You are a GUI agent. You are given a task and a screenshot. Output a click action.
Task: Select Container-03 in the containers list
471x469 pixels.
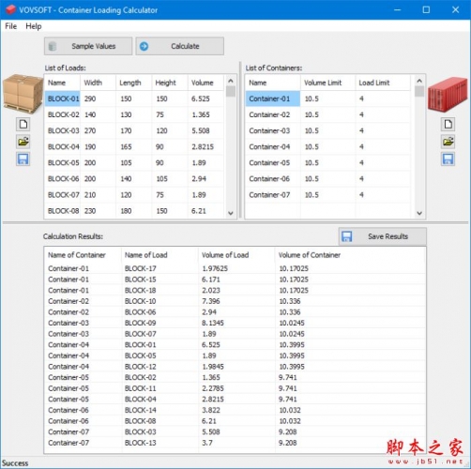[x=327, y=130]
